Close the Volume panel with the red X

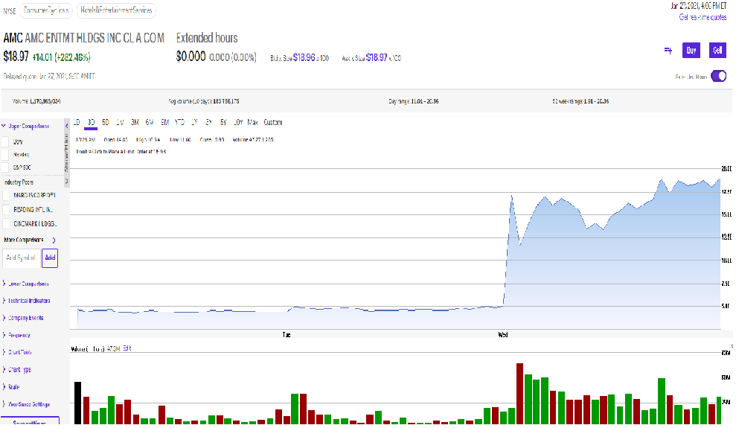point(732,346)
